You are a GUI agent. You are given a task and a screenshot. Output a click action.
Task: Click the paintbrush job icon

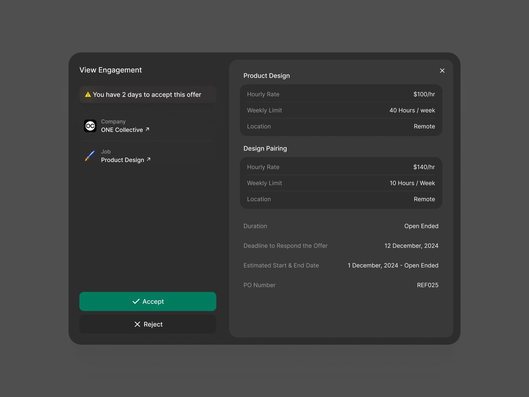click(90, 156)
